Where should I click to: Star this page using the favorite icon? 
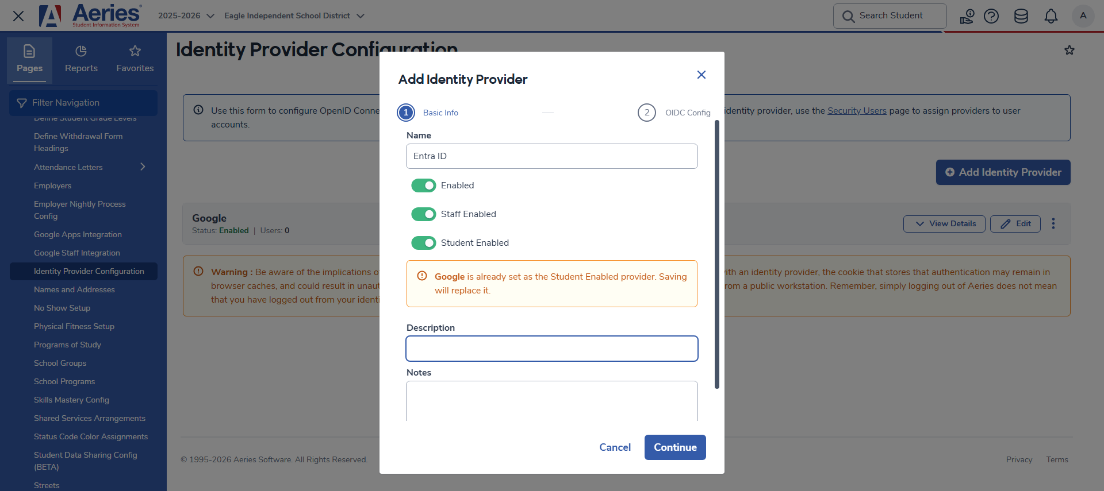[1069, 50]
